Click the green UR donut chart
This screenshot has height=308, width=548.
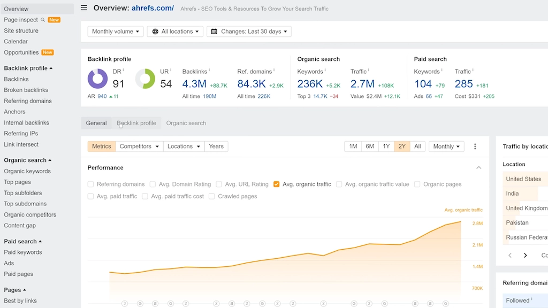coord(145,79)
